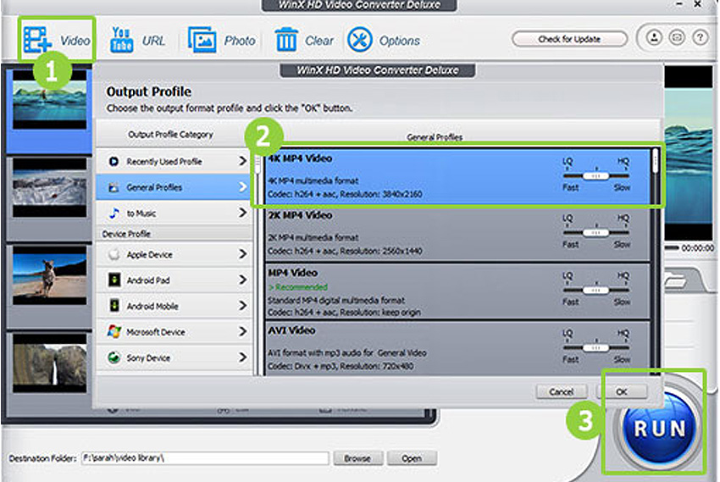Click the to Music note icon

tap(114, 213)
